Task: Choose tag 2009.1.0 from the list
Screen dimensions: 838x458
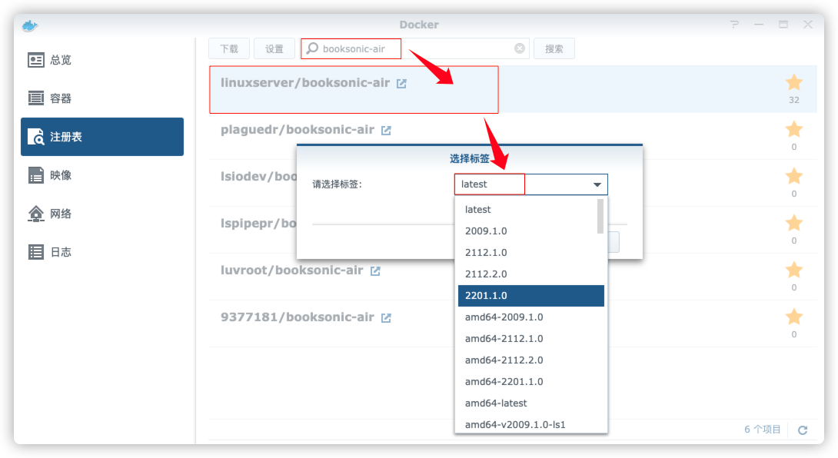Action: pyautogui.click(x=530, y=231)
